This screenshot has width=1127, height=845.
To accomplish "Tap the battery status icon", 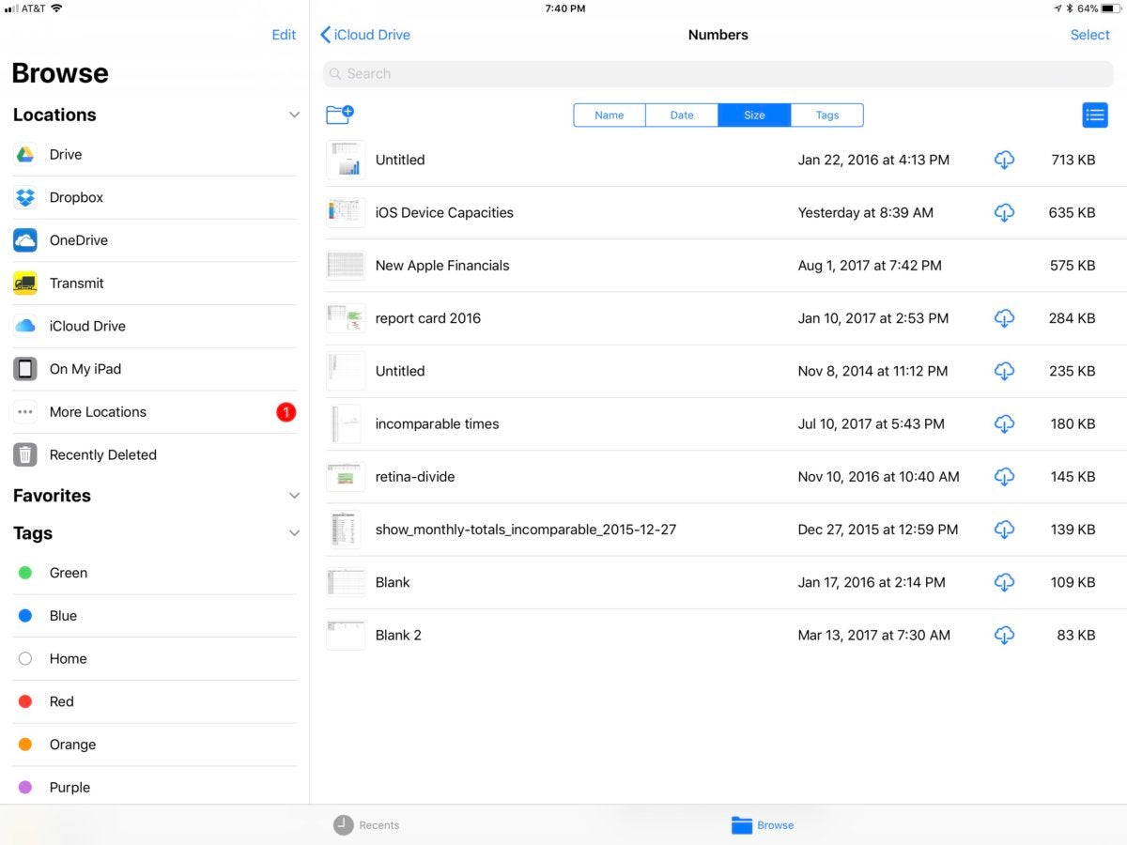I will (1110, 8).
